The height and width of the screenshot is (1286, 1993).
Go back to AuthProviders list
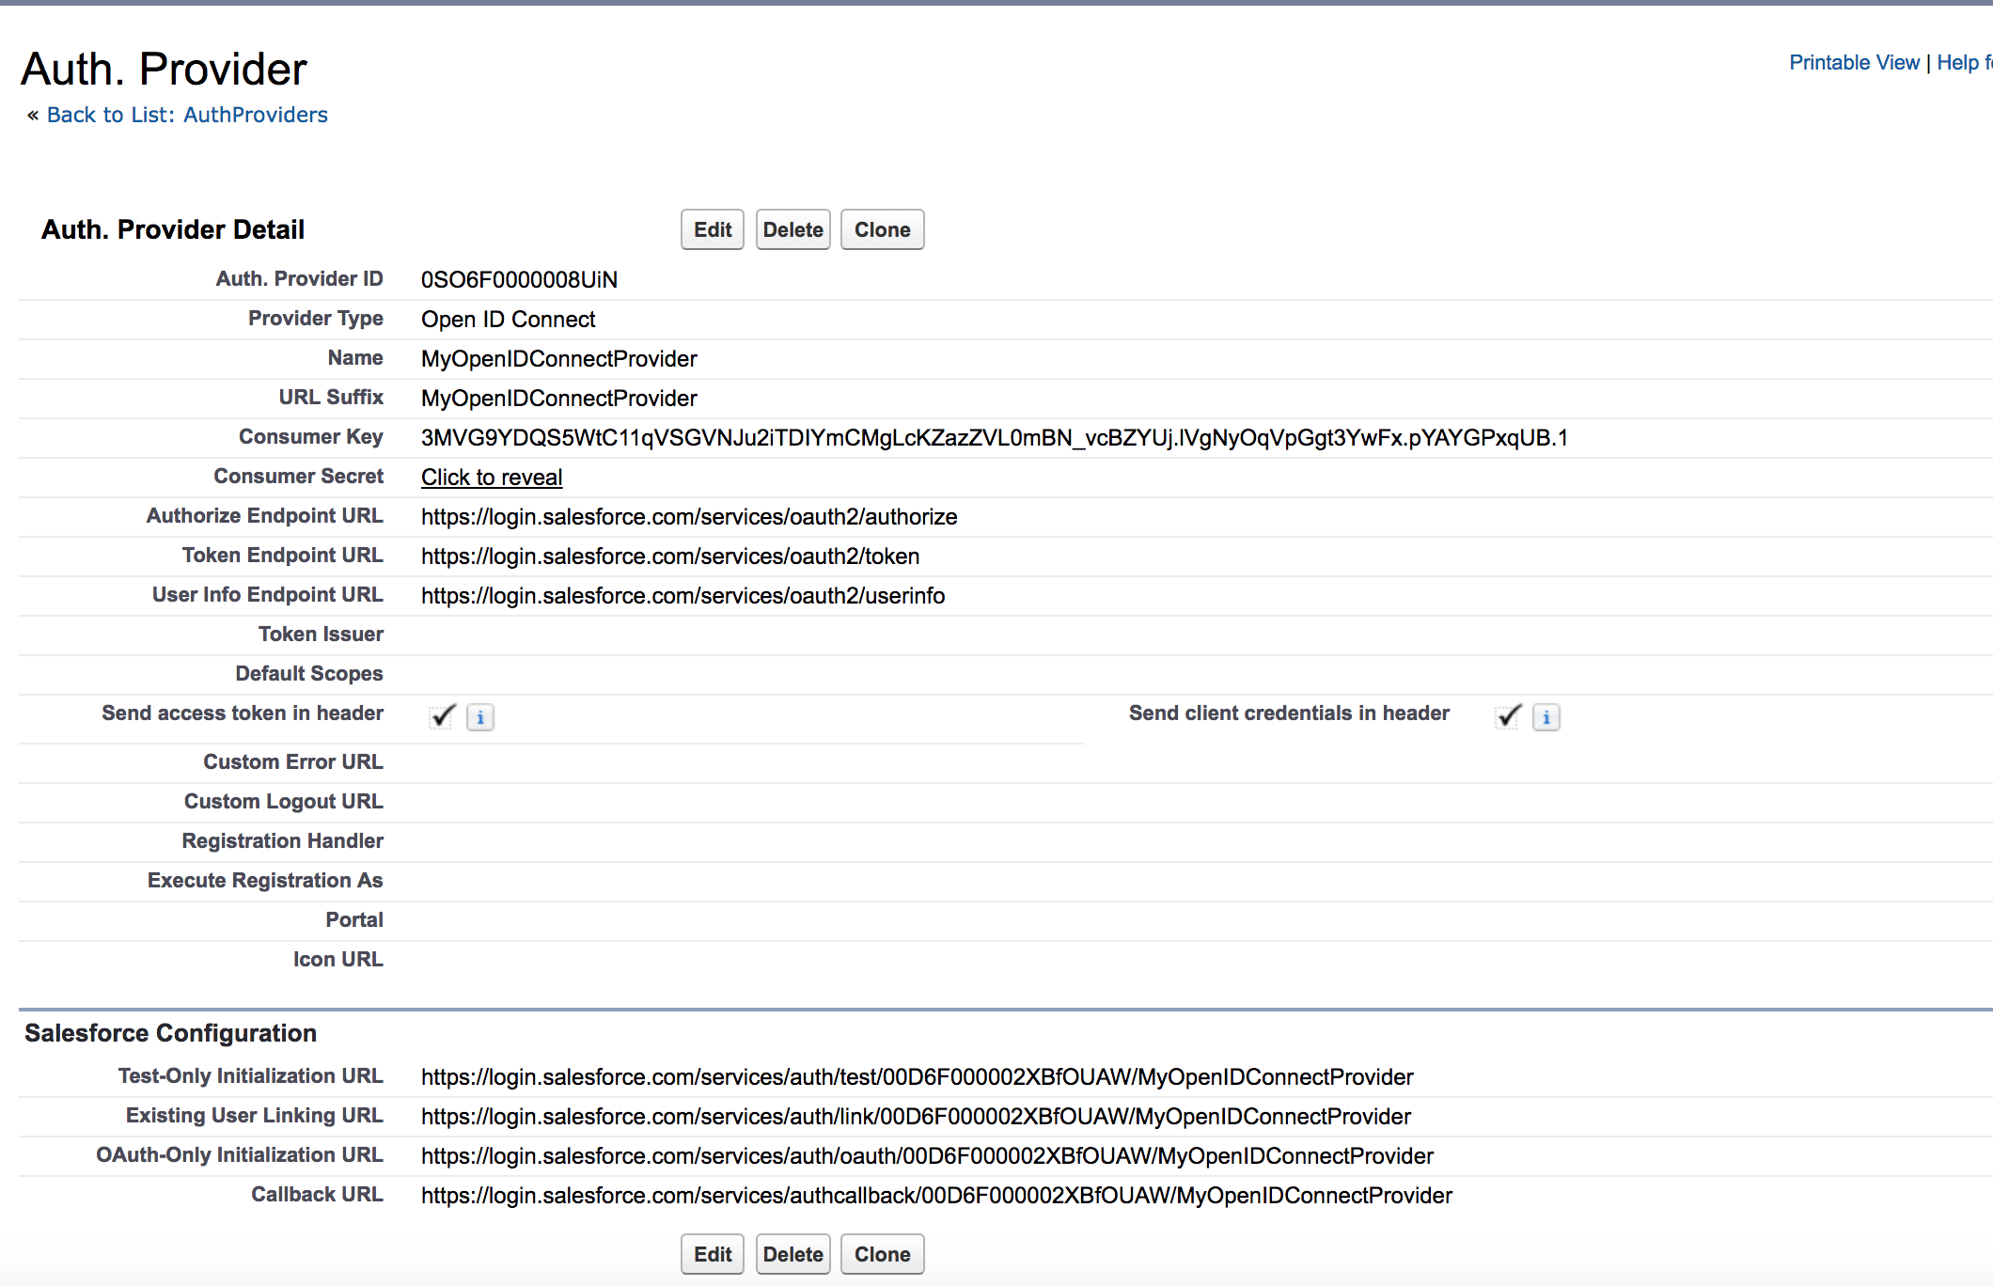pyautogui.click(x=187, y=115)
